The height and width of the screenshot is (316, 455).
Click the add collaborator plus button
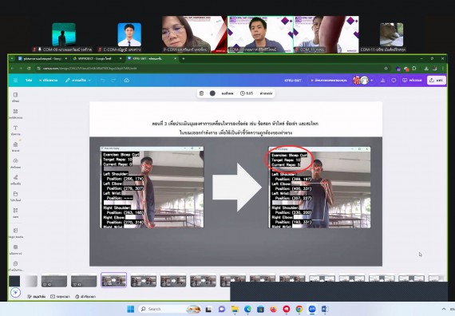(371, 80)
